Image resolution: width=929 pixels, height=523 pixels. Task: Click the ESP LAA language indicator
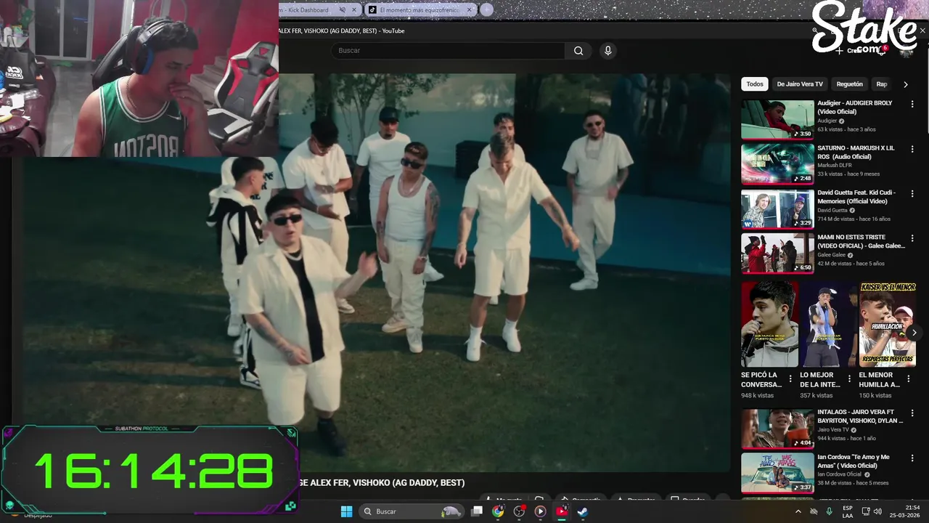tap(848, 511)
